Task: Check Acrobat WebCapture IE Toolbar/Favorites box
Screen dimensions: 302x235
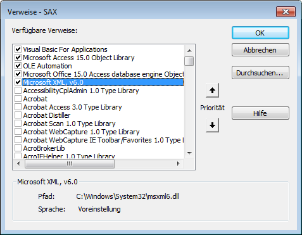Action: pos(18,140)
